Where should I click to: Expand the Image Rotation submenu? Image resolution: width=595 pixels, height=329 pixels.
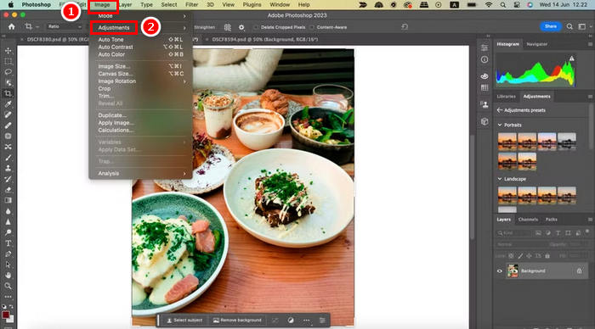(x=141, y=81)
